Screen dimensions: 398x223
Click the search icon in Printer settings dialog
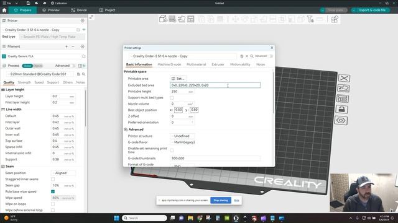(252, 56)
